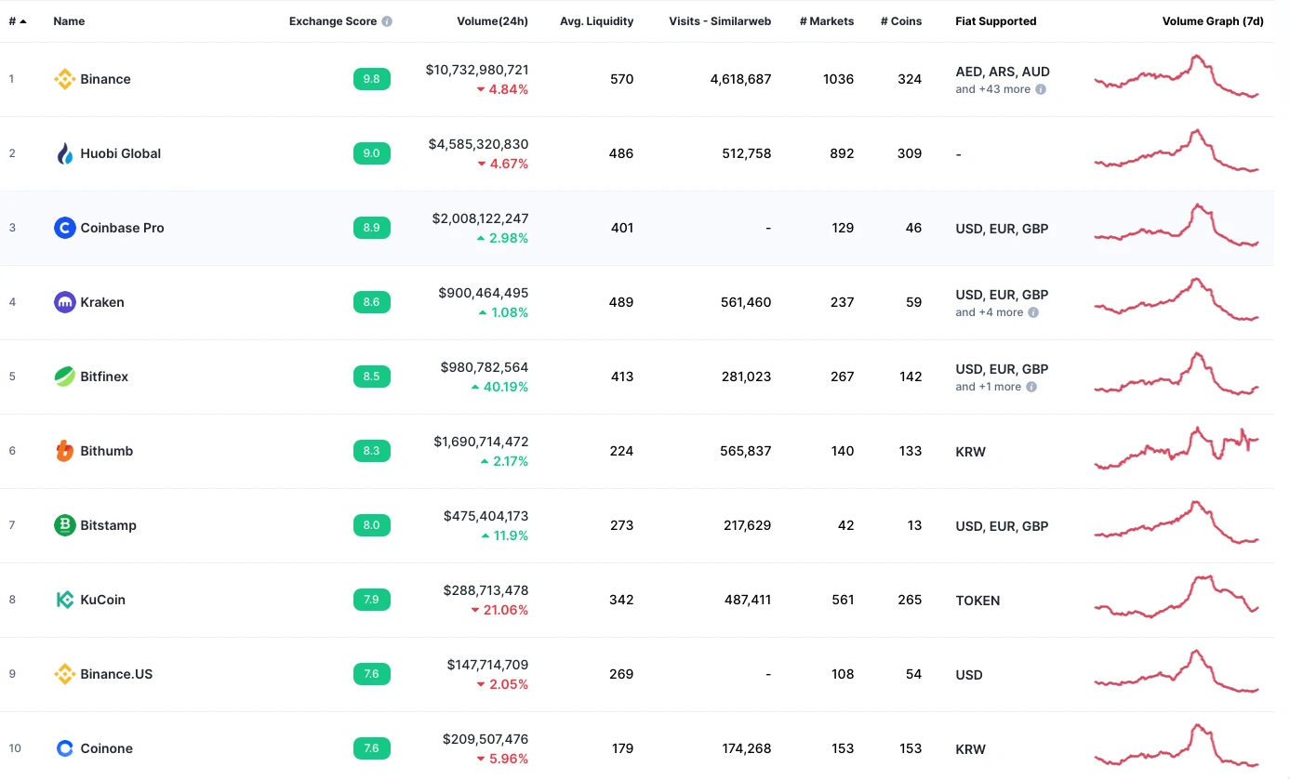View the top-ranked Binance 7-day volume graph
Screen dimensions: 1290x780
point(1177,77)
